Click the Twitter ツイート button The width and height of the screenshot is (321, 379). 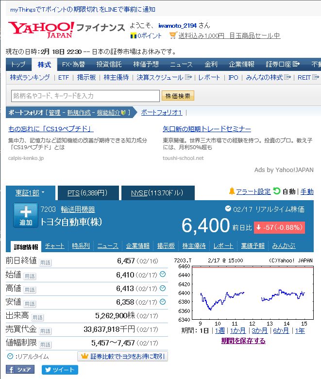(60, 370)
